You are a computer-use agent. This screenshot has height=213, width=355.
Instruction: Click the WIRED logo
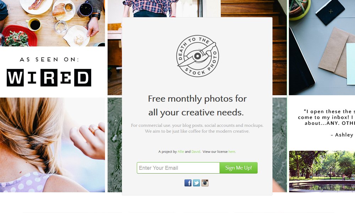pos(49,78)
